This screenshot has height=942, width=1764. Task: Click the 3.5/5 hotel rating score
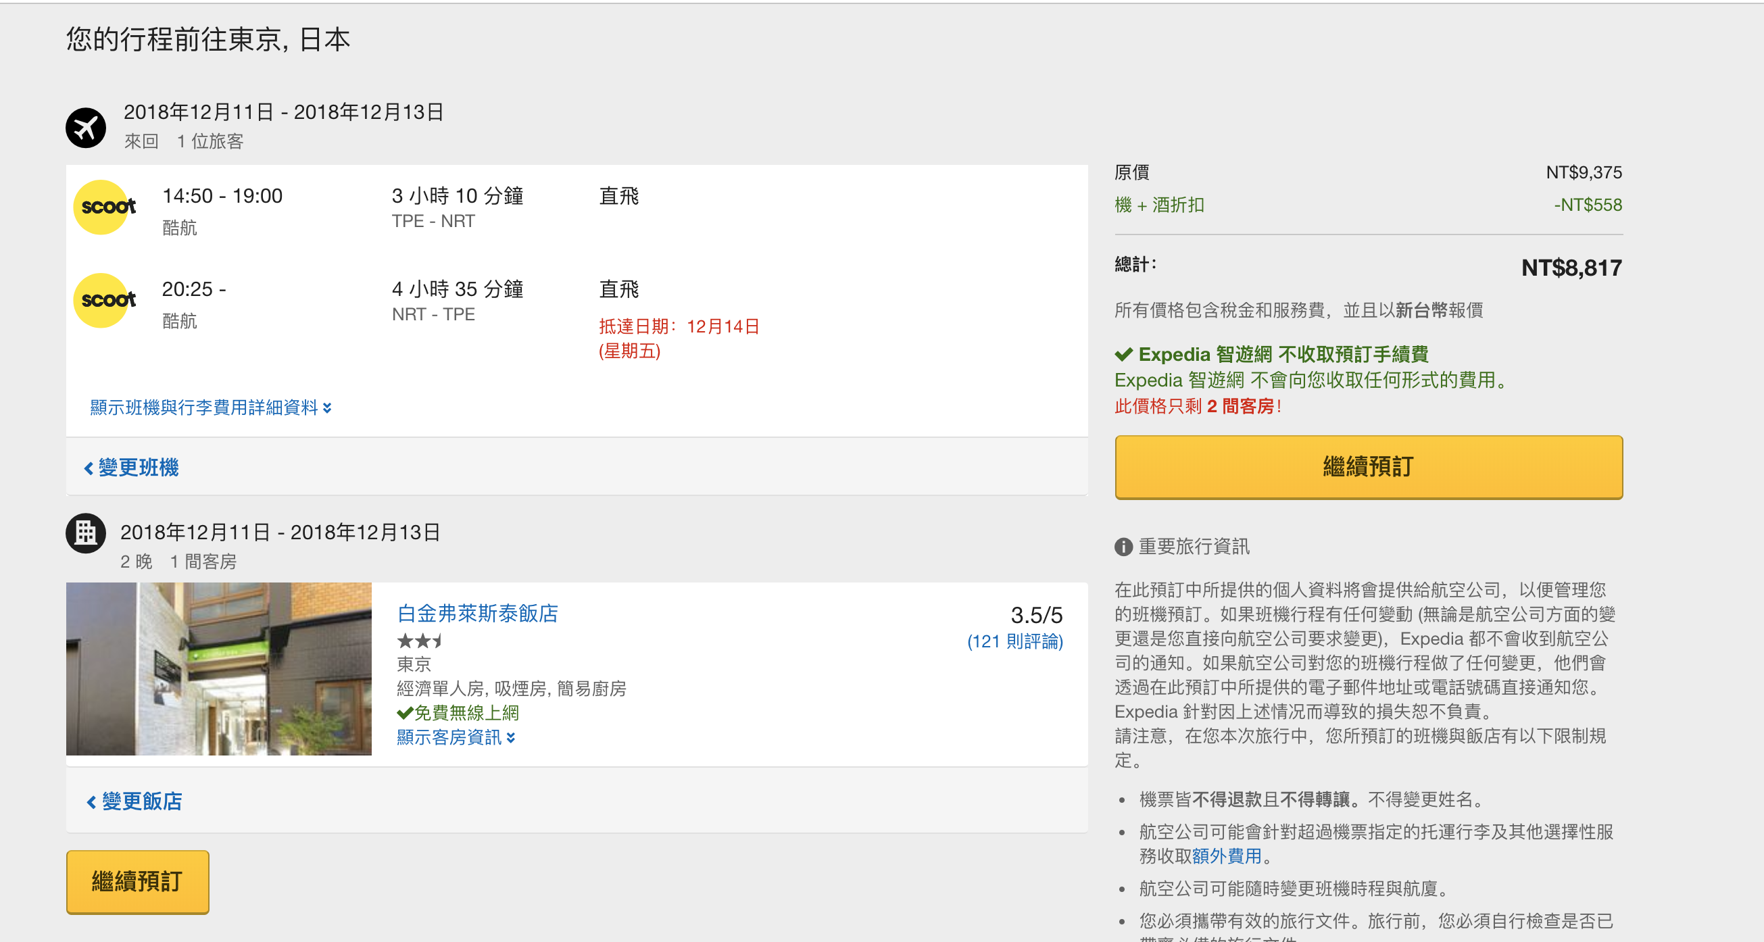point(1037,615)
